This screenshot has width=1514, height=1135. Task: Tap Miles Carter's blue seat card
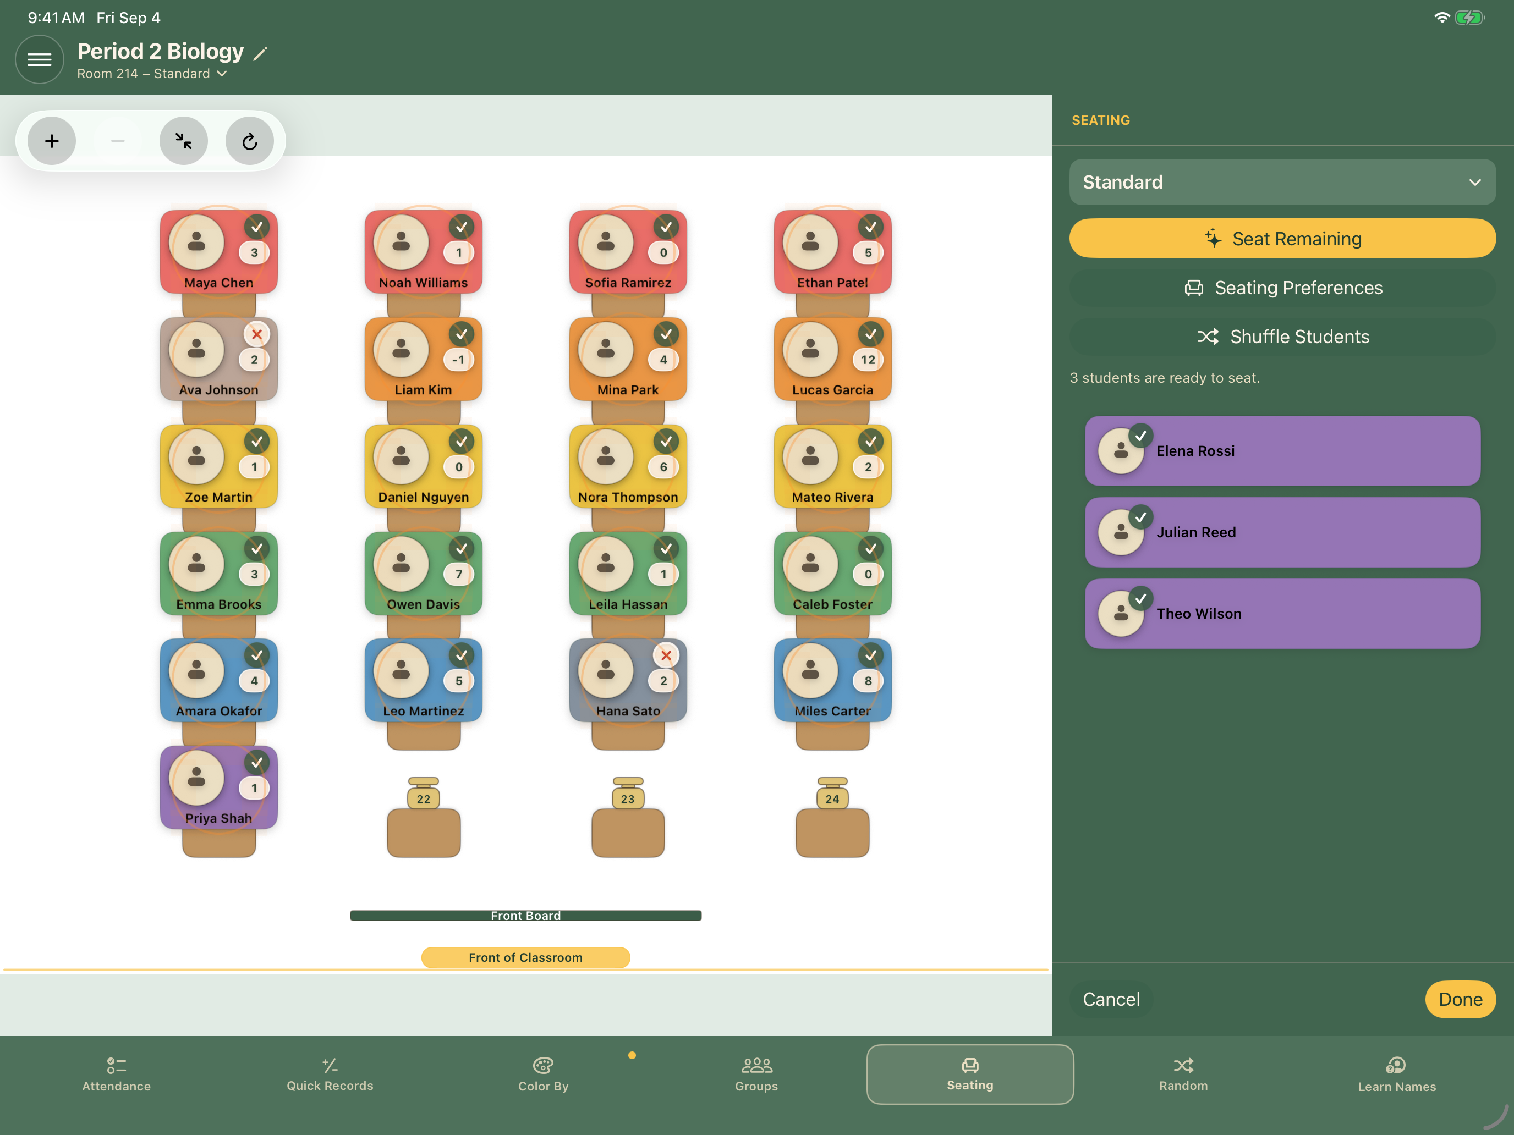pyautogui.click(x=832, y=680)
